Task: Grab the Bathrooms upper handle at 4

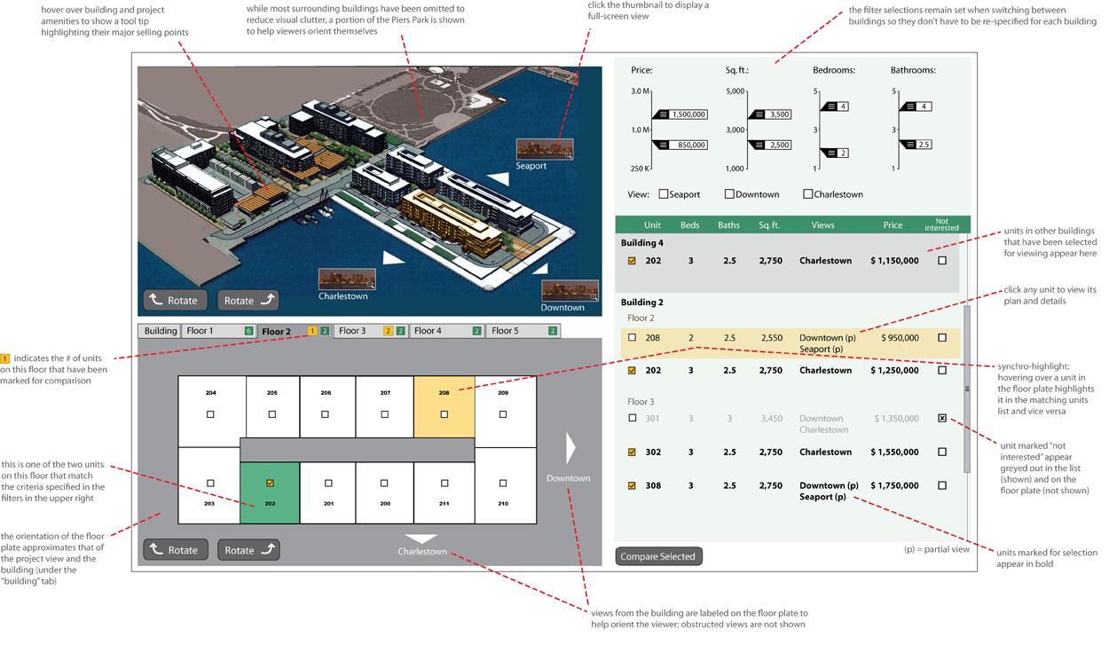Action: click(x=916, y=106)
